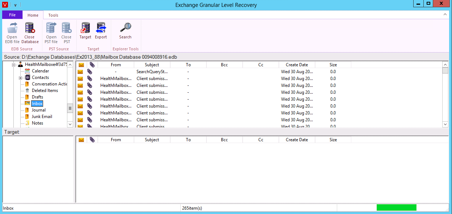452x214 pixels.
Task: Launch the Export tool
Action: [x=101, y=31]
